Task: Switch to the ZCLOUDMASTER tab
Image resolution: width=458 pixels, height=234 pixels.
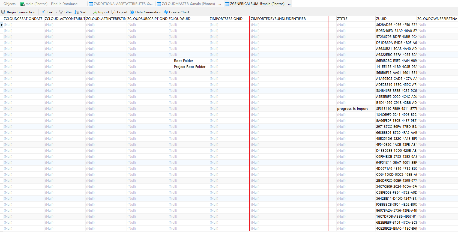Action: (189, 4)
